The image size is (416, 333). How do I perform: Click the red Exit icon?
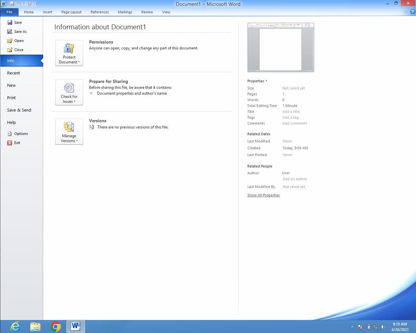pyautogui.click(x=10, y=143)
